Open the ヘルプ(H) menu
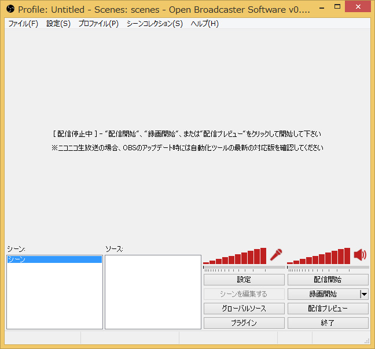Image resolution: width=375 pixels, height=349 pixels. click(205, 24)
